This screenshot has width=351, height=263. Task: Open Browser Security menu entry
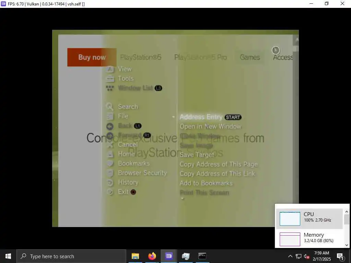(x=142, y=173)
